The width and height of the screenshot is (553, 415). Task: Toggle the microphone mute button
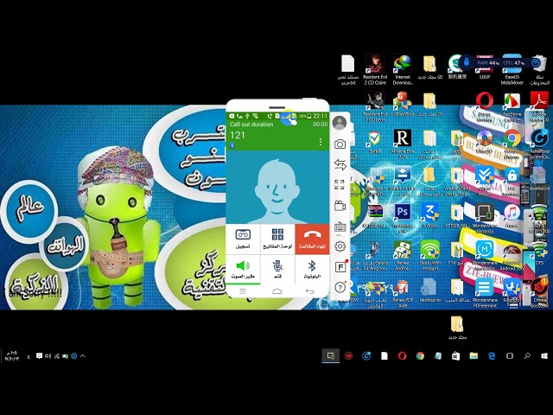coord(277,269)
